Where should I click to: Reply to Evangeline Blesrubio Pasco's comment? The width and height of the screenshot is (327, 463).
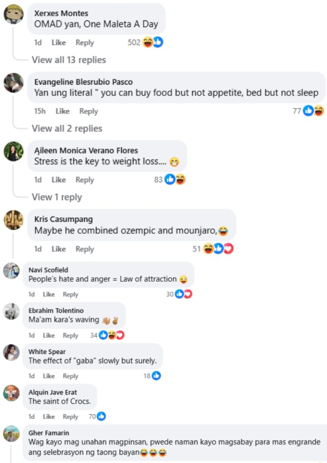point(89,111)
